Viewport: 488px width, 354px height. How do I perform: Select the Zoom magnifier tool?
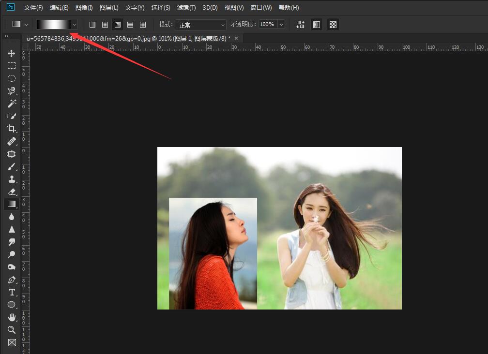[x=12, y=330]
